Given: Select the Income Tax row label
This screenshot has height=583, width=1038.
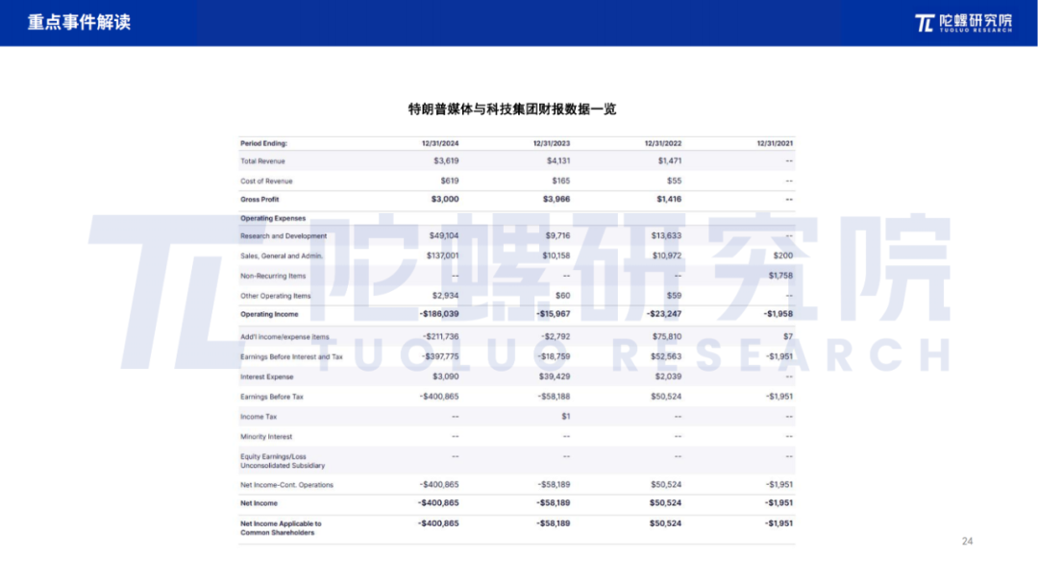Looking at the screenshot, I should pos(259,417).
